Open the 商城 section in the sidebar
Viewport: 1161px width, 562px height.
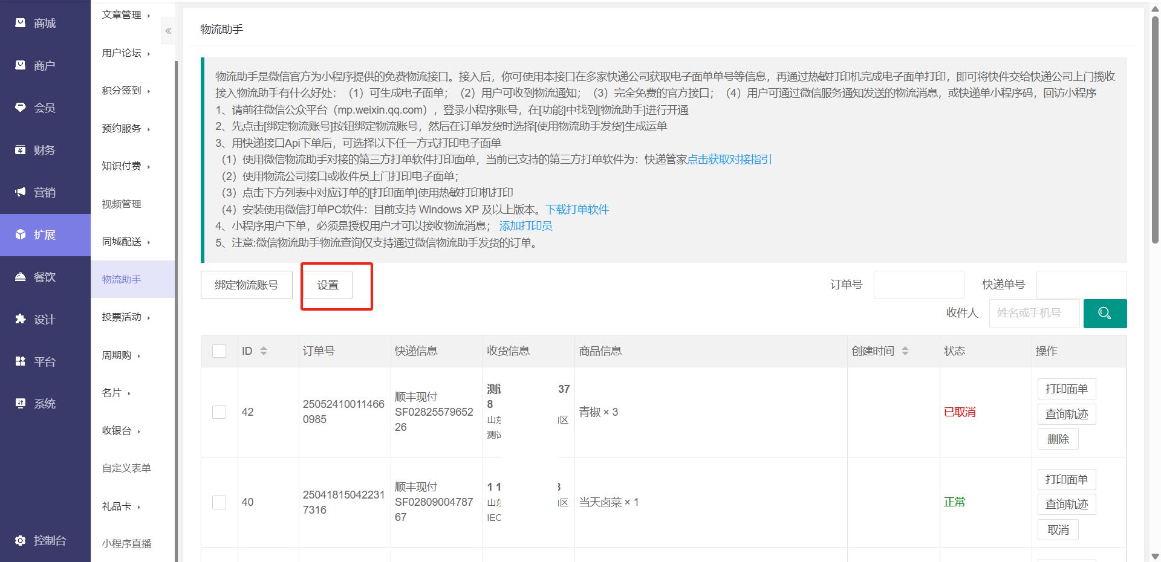[x=44, y=23]
